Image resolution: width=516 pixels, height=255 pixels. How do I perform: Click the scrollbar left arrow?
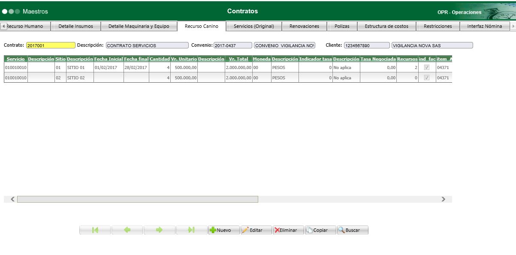[12, 199]
